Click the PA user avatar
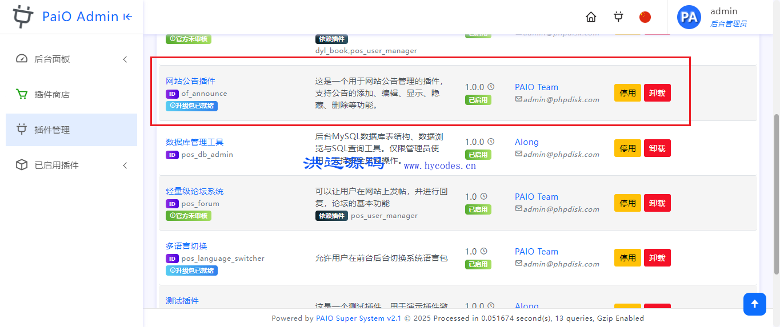This screenshot has height=327, width=780. pyautogui.click(x=689, y=17)
